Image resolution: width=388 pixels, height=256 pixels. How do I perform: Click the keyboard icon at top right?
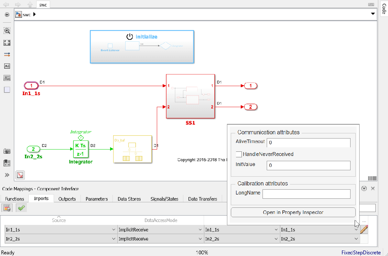(x=371, y=5)
